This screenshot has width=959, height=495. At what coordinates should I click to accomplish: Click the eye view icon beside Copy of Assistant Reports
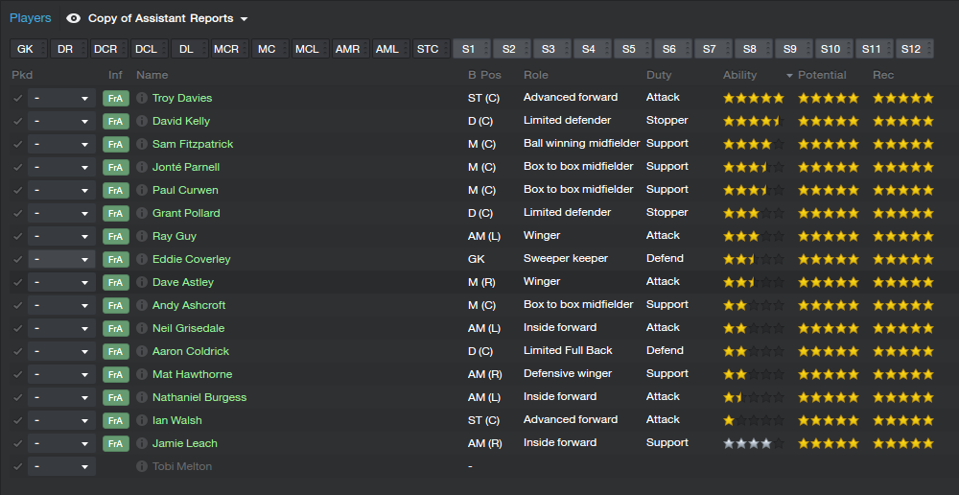(x=74, y=18)
